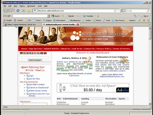Viewport: 153px width, 115px height.
Task: Expand the Sign in dropdown arrow
Action: 150,16
